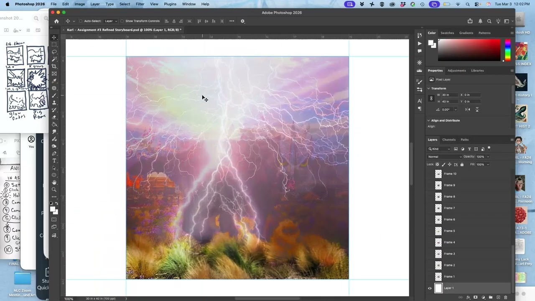This screenshot has height=301, width=535.
Task: Click the Flip horizontal icon in Transform
Action: [x=468, y=110]
